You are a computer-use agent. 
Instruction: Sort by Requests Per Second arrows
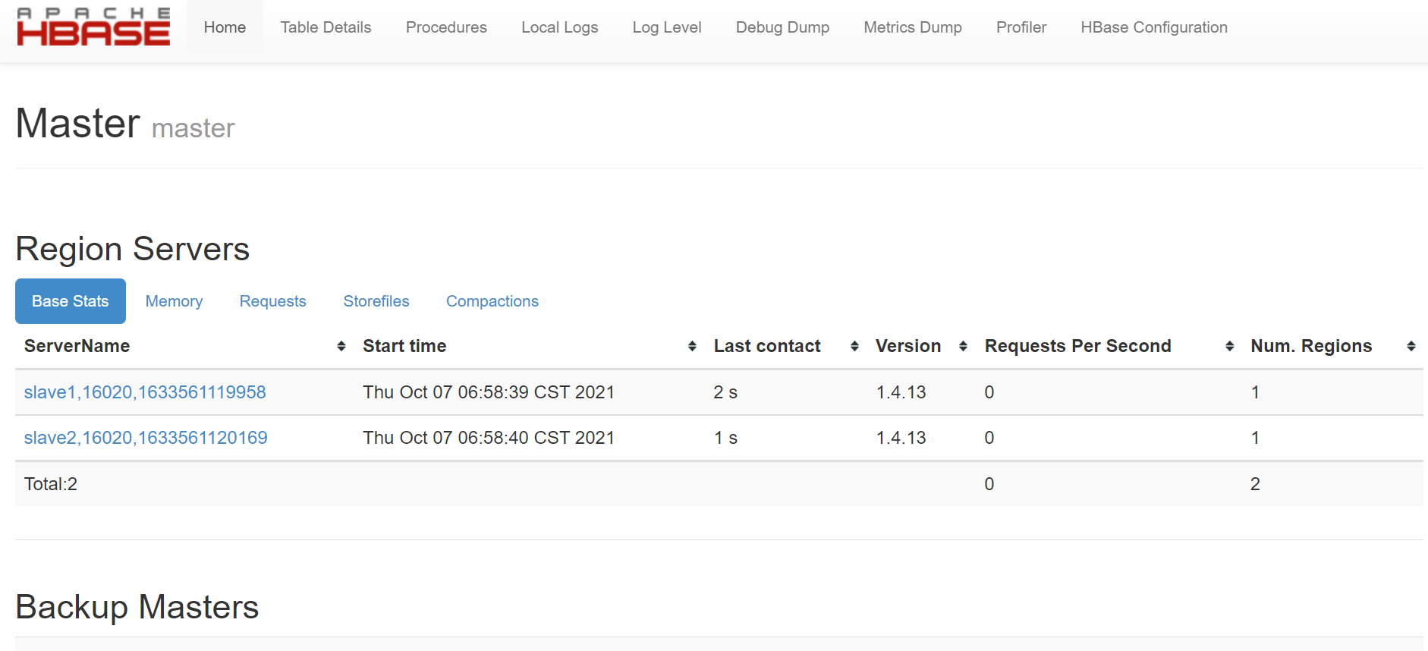1229,346
